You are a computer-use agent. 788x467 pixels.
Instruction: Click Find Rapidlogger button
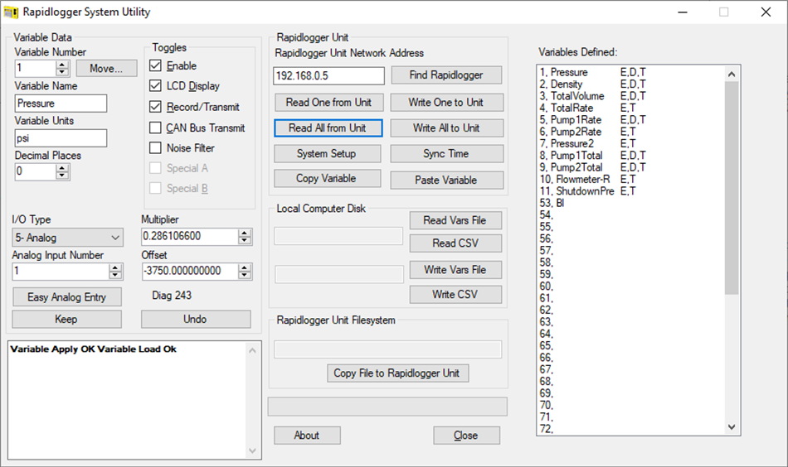[x=446, y=75]
